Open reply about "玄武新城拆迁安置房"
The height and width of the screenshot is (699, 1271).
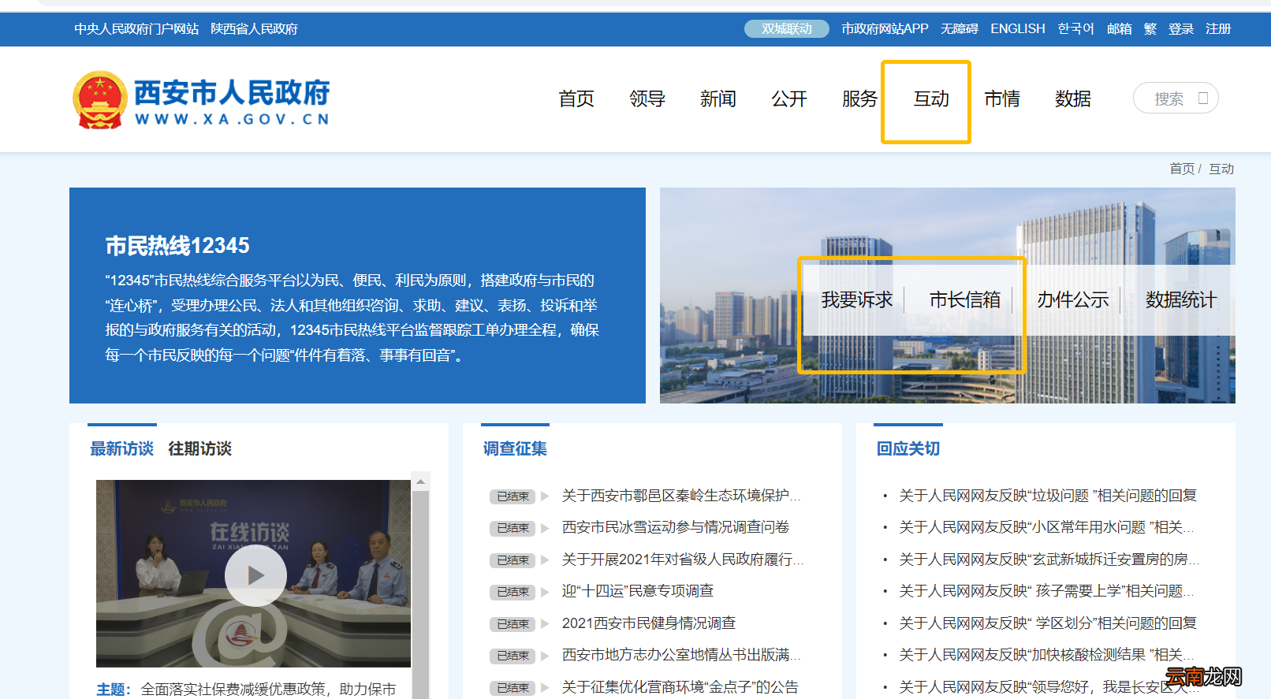(1049, 560)
